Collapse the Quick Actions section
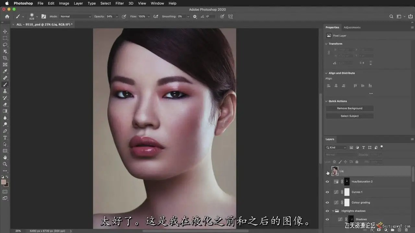The image size is (415, 233). (x=326, y=101)
